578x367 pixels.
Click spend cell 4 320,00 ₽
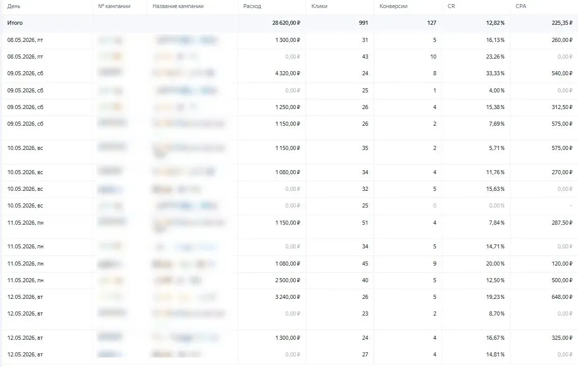click(287, 73)
